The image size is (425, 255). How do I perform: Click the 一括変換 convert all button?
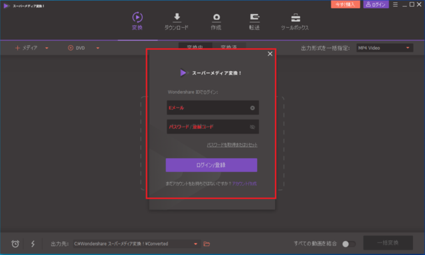click(388, 243)
